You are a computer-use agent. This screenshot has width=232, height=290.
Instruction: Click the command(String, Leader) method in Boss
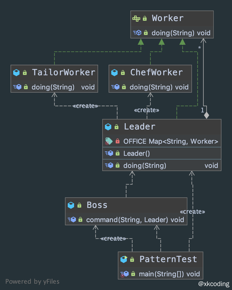[x=127, y=219]
